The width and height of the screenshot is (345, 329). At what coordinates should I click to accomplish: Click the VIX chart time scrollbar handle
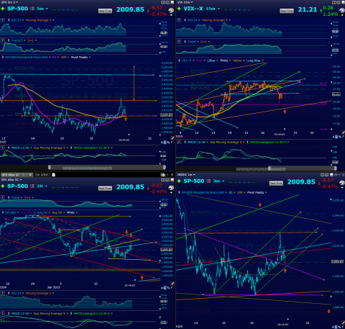click(x=270, y=168)
